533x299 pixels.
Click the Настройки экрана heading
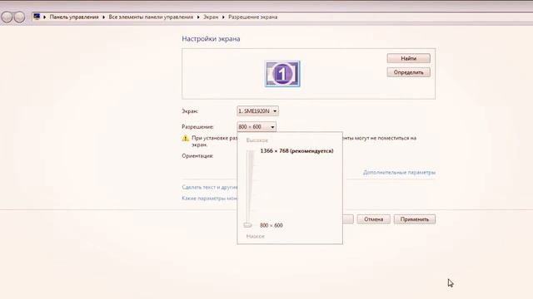click(x=211, y=39)
